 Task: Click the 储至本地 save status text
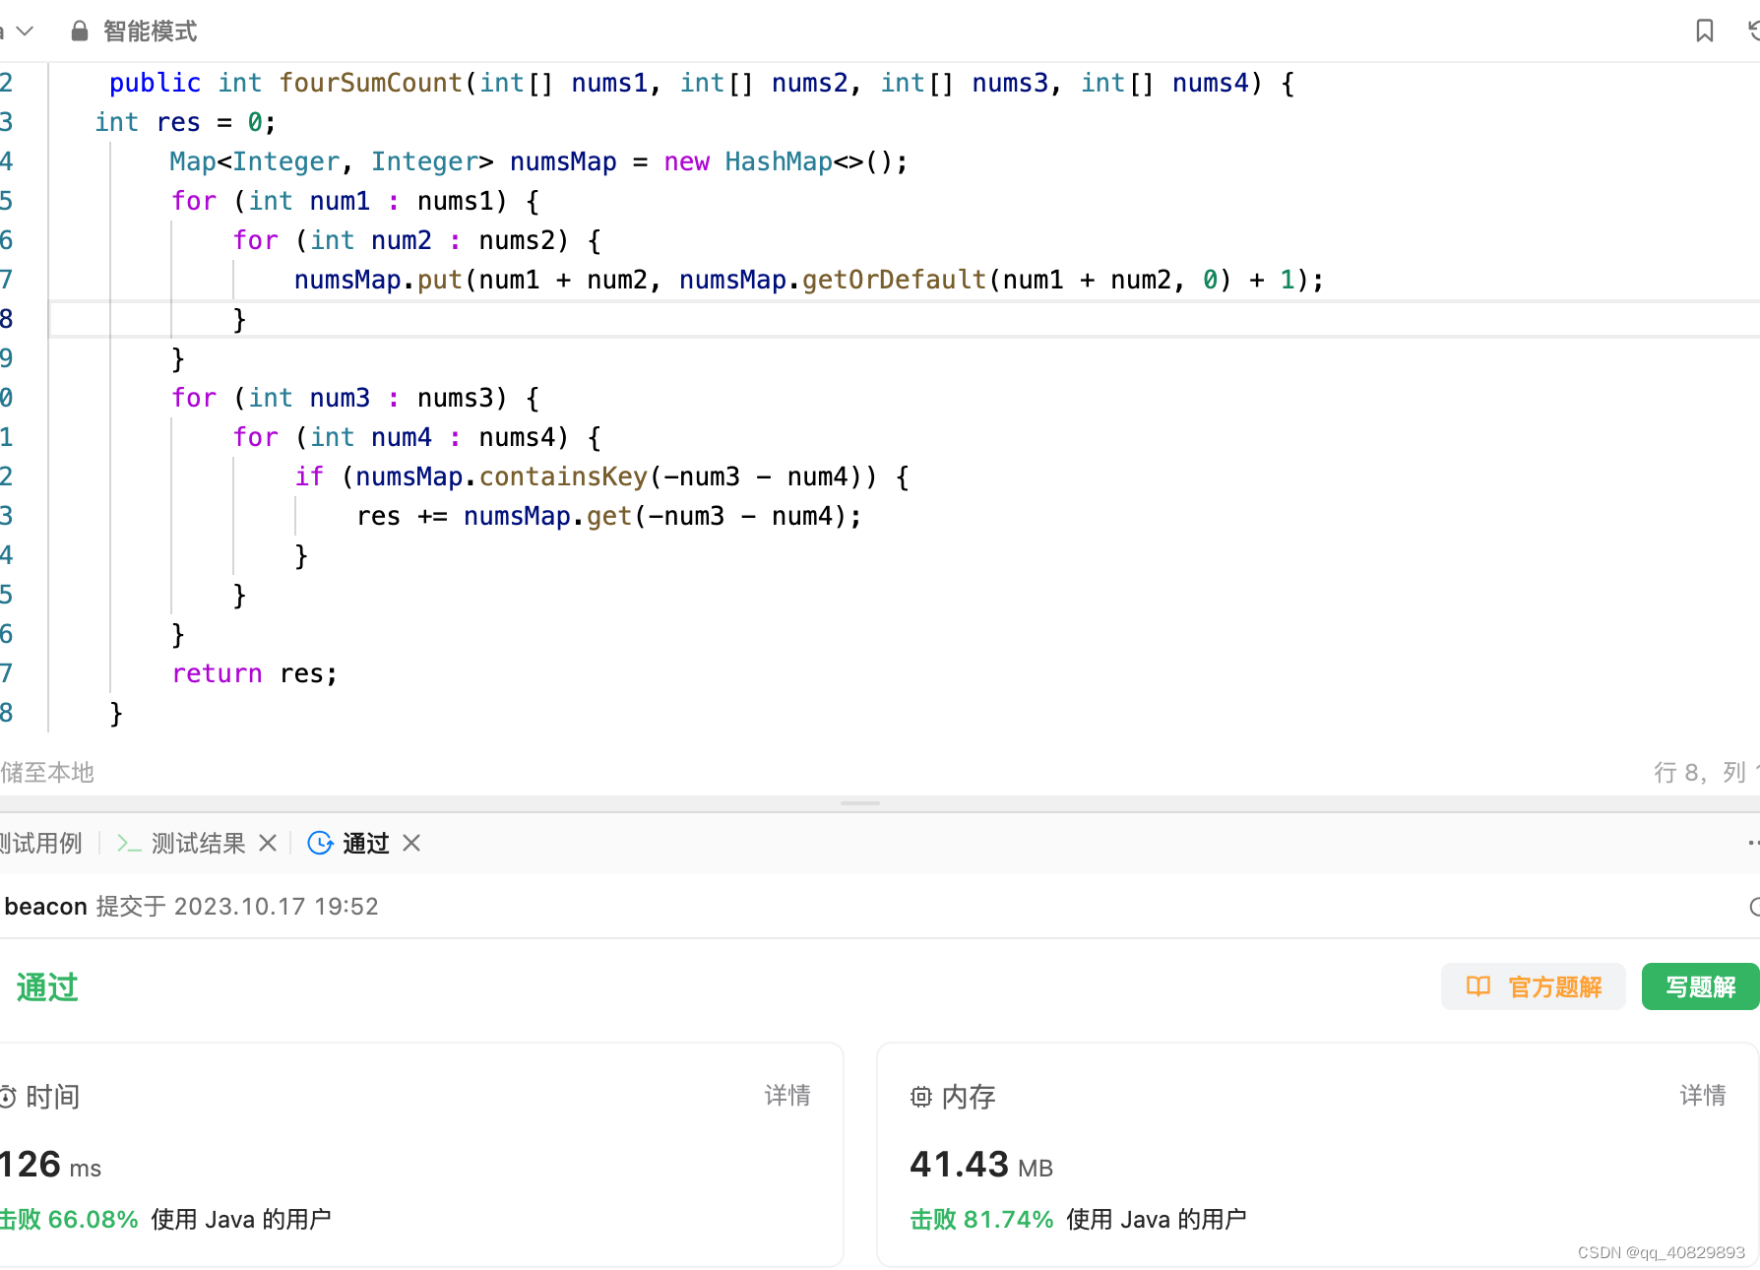(47, 773)
